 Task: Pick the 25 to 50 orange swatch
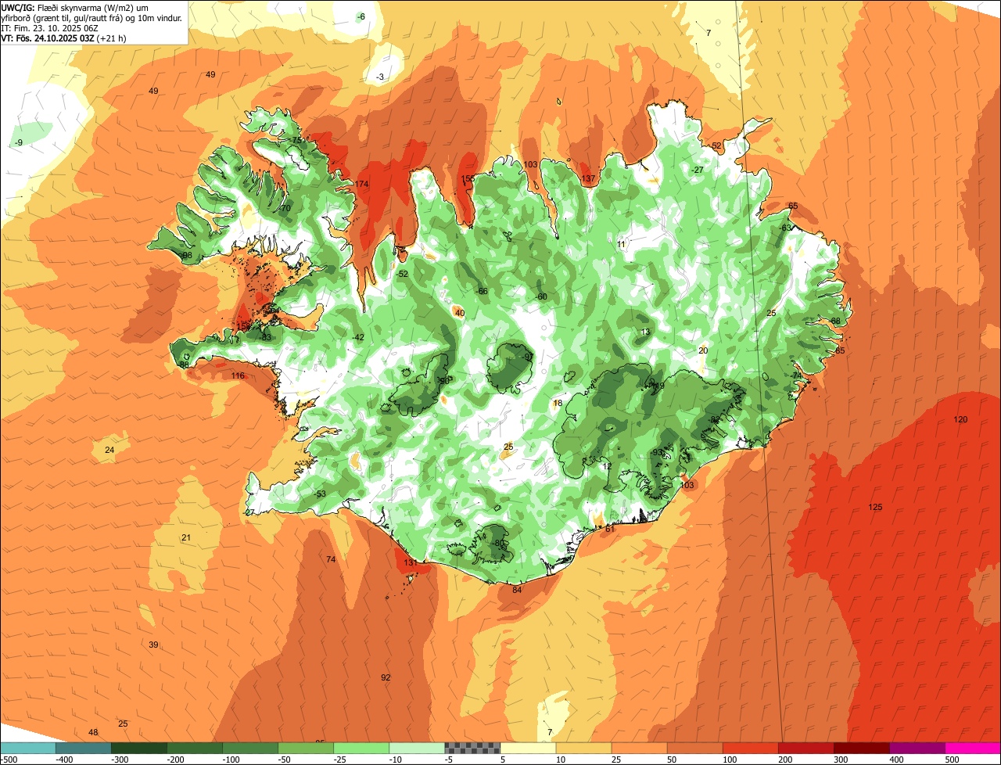tap(639, 748)
